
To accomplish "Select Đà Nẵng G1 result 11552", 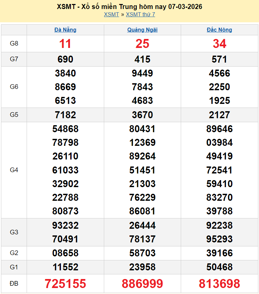I will tap(65, 267).
